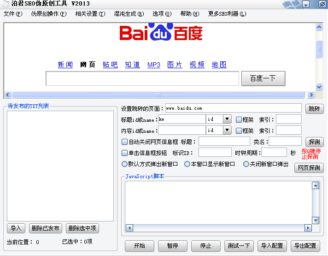
Task: Click the 开始 button
Action: click(140, 246)
